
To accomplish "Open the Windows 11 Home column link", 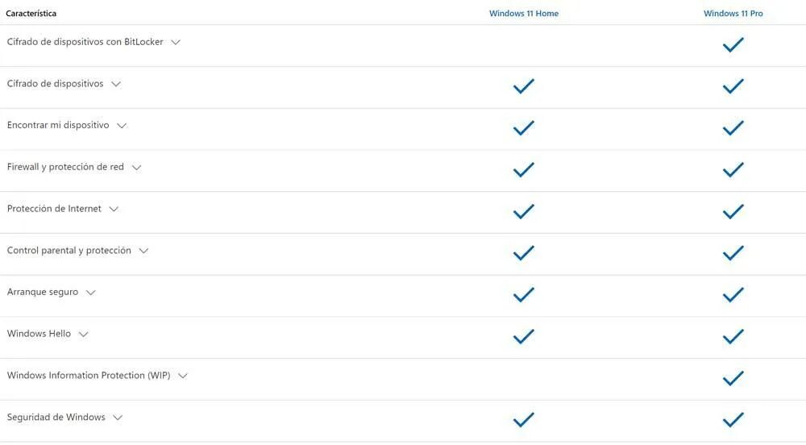I will point(524,14).
